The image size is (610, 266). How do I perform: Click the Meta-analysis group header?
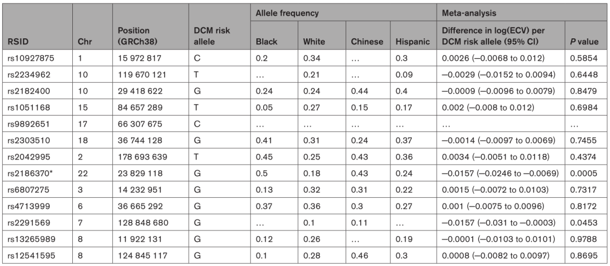pyautogui.click(x=470, y=11)
